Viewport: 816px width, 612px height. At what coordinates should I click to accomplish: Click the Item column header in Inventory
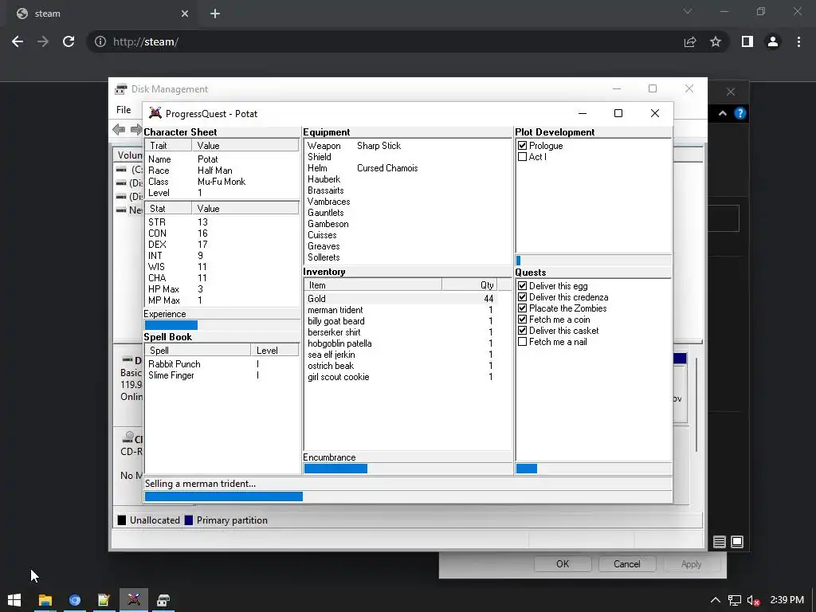(x=373, y=285)
